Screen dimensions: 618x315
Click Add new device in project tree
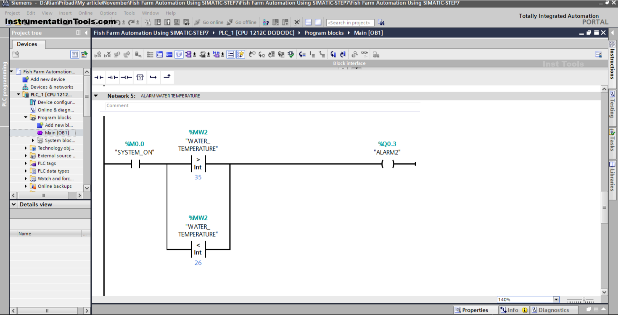coord(47,79)
